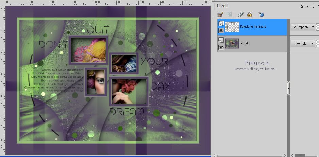Click the layer list right scroll arrow

285,155
